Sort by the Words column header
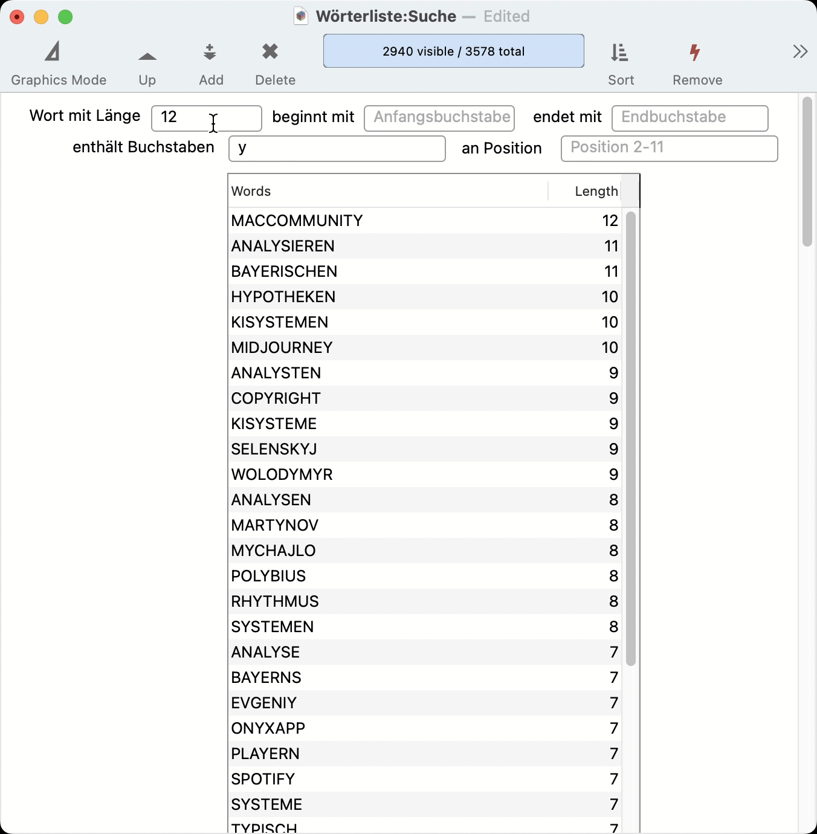Screen dimensions: 817x834 coord(388,191)
